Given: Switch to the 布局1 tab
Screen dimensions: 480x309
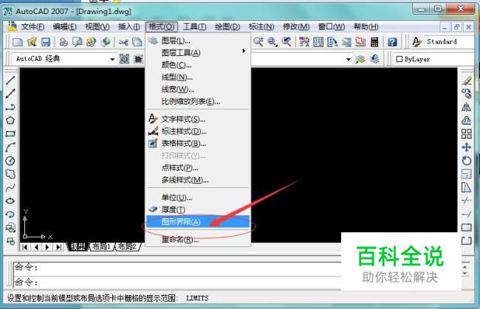Looking at the screenshot, I should coord(101,246).
